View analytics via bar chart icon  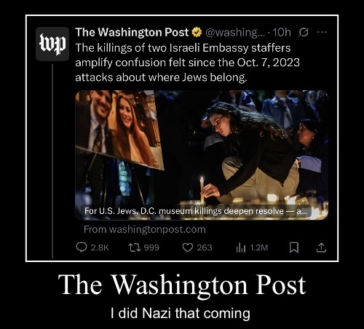point(241,247)
